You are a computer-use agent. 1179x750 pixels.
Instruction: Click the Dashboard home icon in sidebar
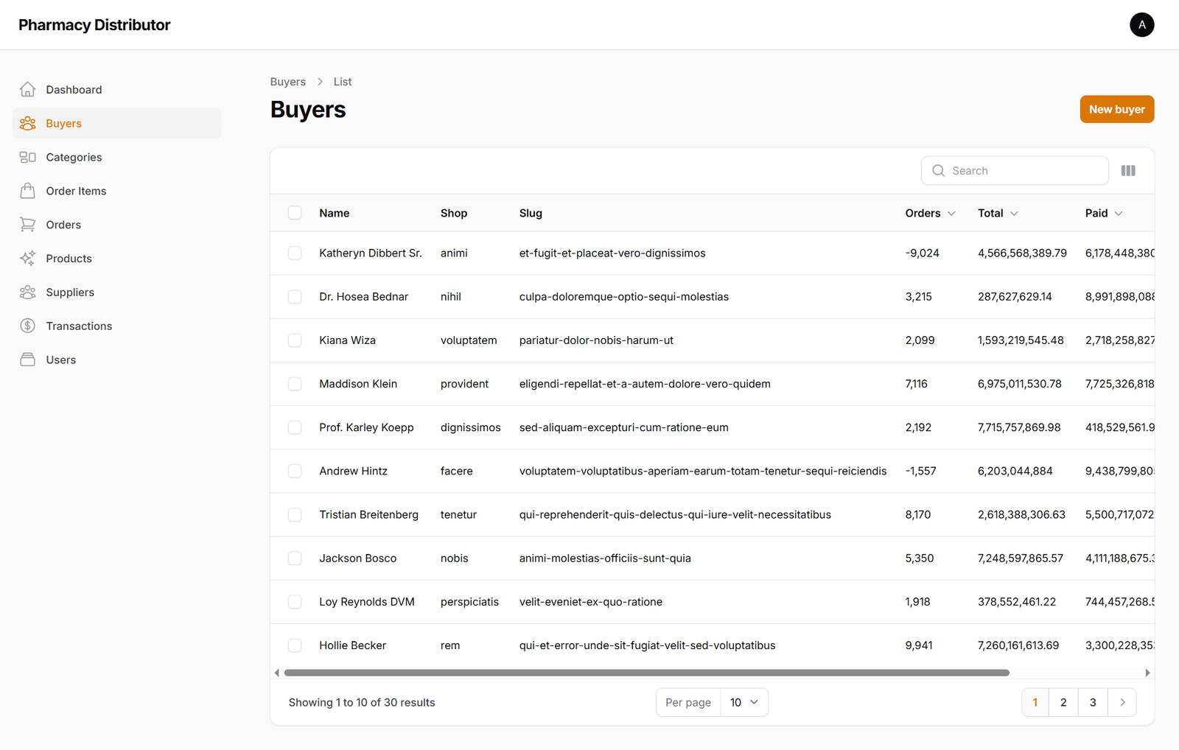point(27,89)
